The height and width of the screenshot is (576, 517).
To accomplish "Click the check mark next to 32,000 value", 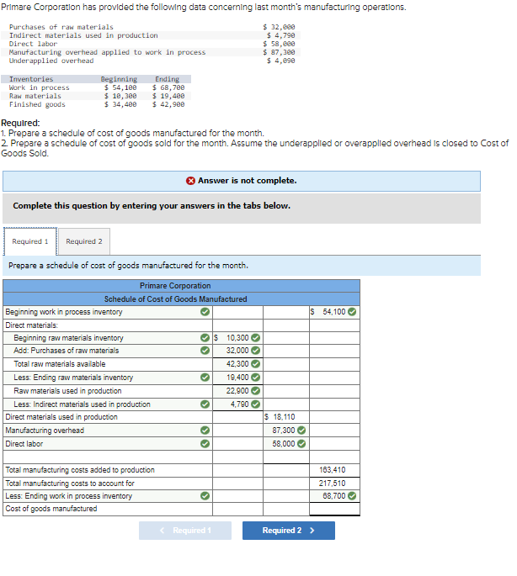I will tap(256, 351).
